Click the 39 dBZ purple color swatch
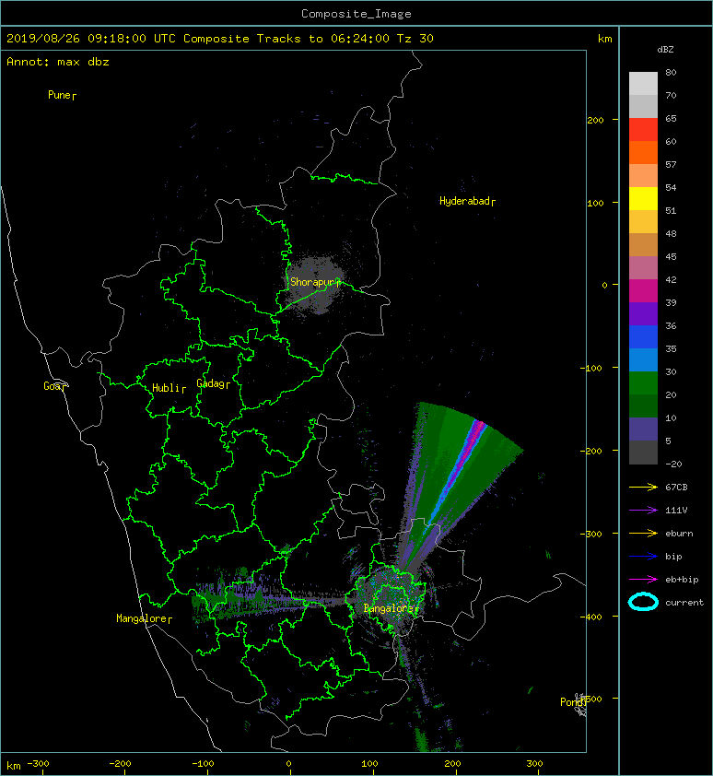 643,313
